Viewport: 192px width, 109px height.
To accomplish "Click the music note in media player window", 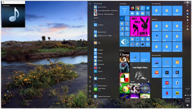I will pos(14,14).
